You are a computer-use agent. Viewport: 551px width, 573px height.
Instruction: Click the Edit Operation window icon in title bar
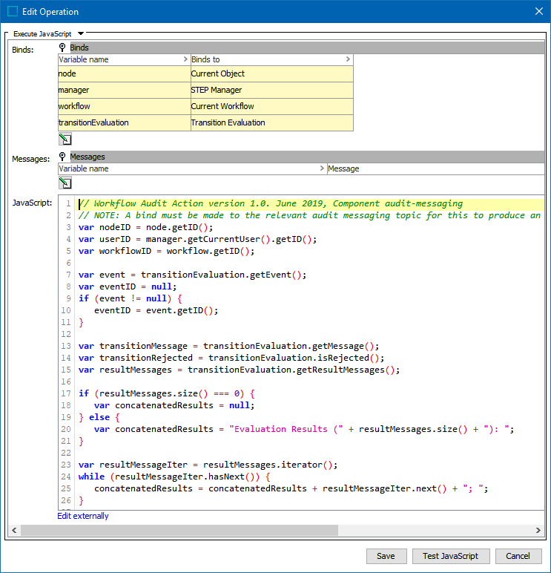coord(13,11)
